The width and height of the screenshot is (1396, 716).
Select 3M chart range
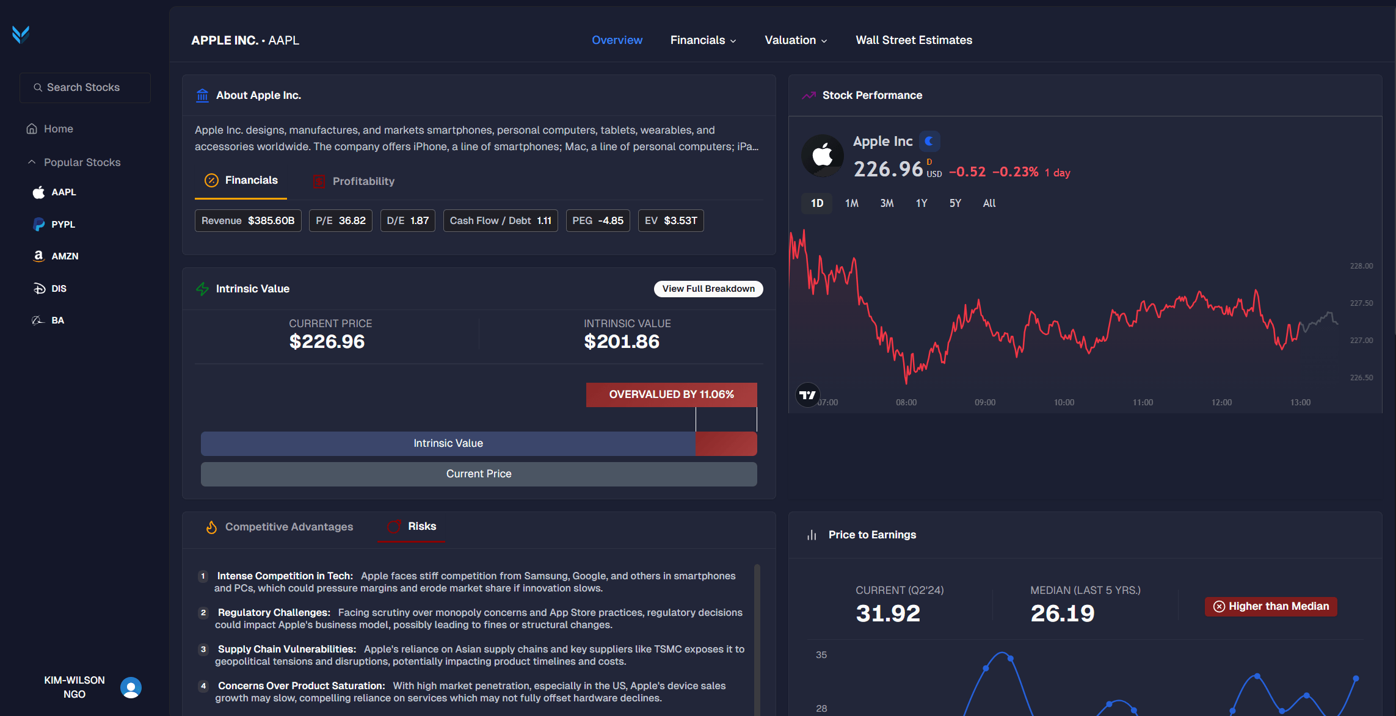(x=887, y=204)
